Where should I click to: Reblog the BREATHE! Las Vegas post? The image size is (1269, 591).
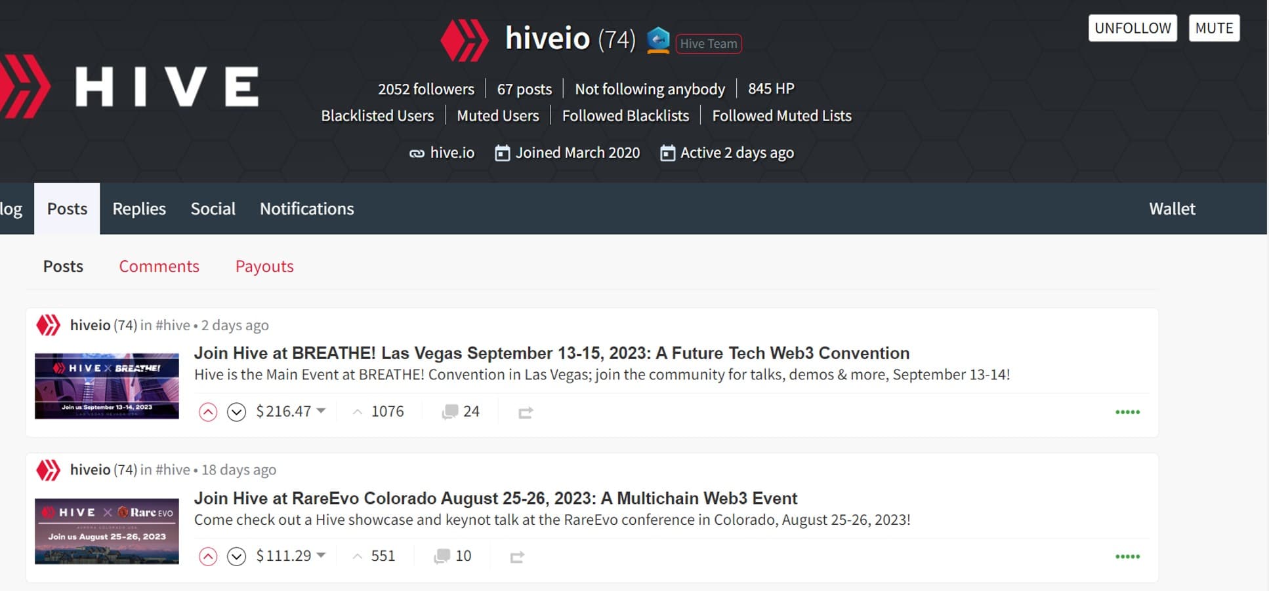click(x=526, y=412)
